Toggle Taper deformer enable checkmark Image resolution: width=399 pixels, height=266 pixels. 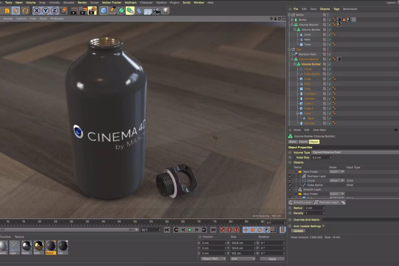[x=330, y=118]
